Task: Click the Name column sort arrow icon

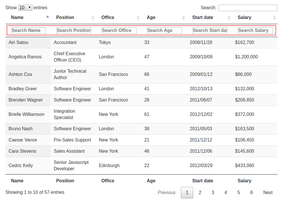Action: pyautogui.click(x=47, y=17)
